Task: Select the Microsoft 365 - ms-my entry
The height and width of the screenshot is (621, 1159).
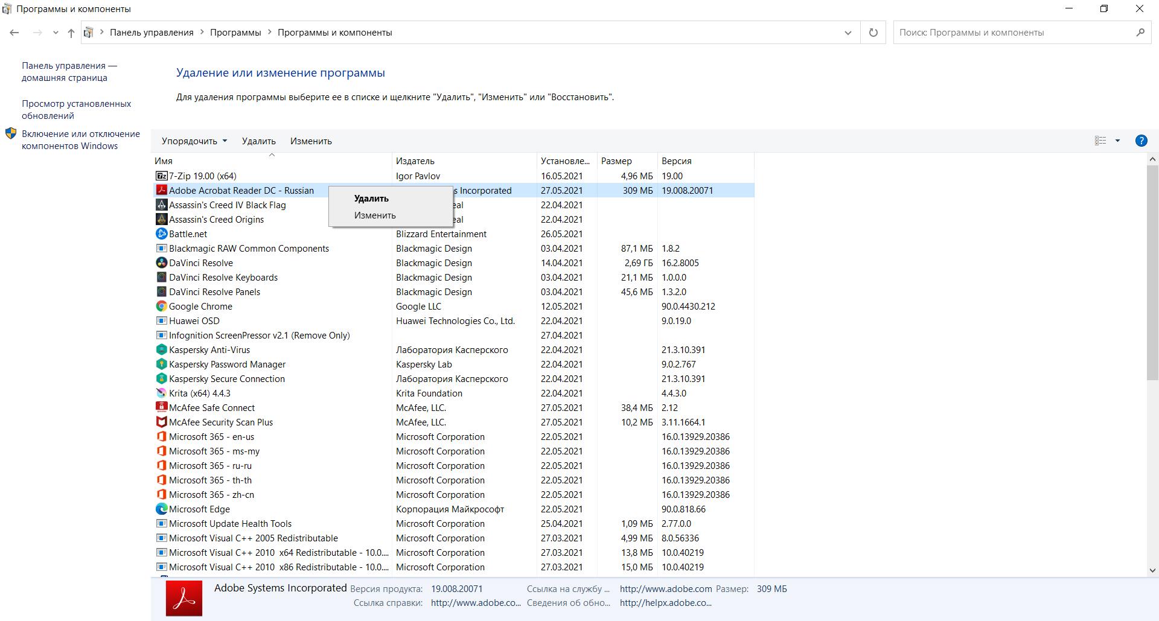Action: coord(453,451)
